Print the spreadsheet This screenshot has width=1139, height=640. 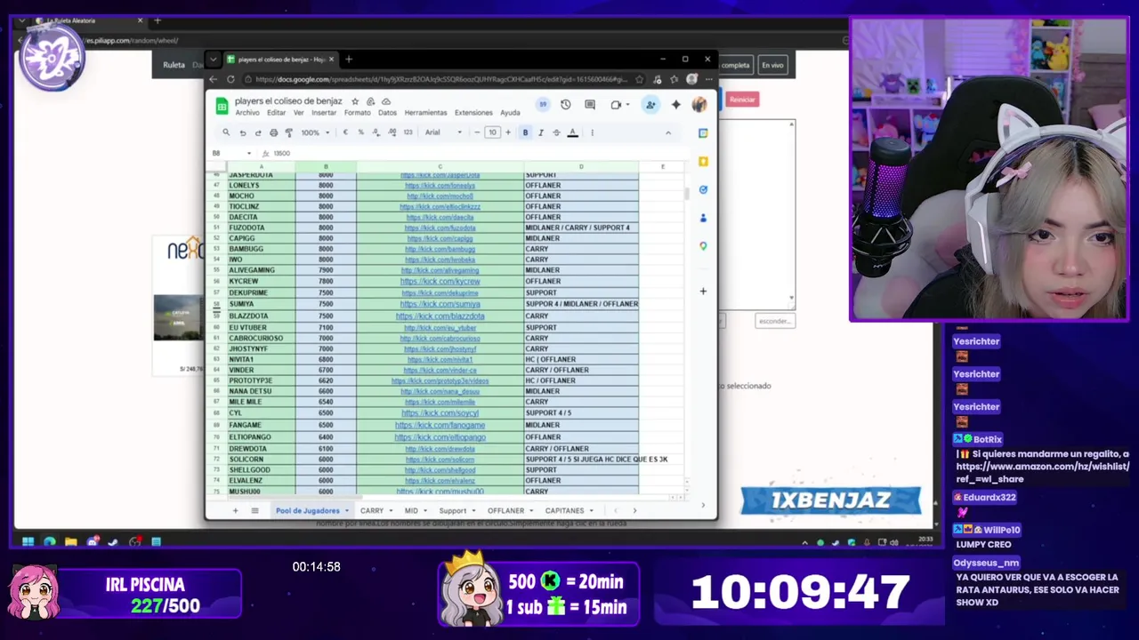point(273,132)
